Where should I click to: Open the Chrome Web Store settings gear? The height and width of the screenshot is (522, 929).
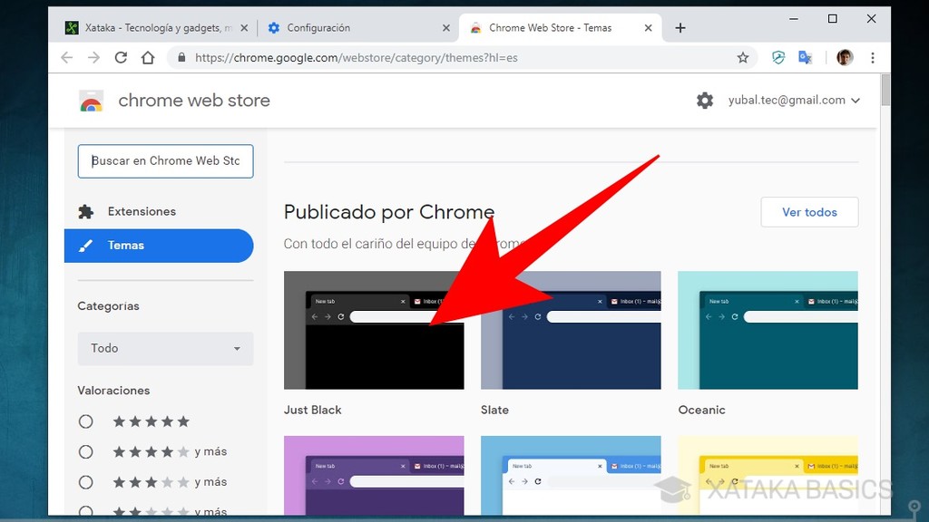(x=705, y=100)
